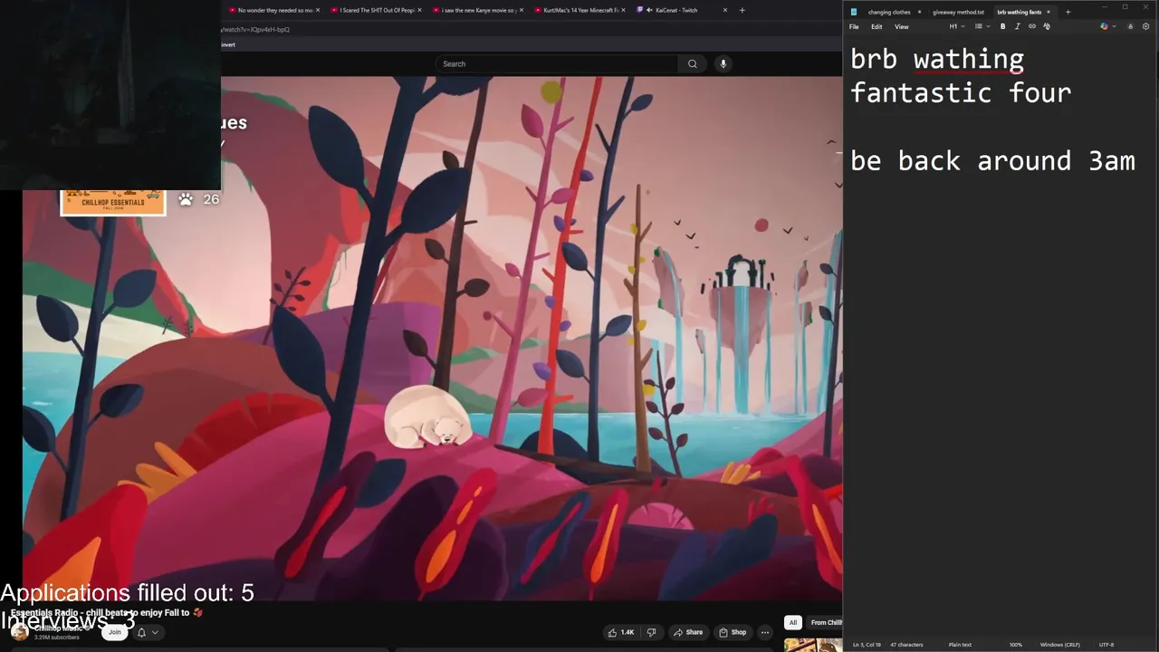Join the Chillhop Music channel
Viewport: 1159px width, 652px height.
click(115, 632)
